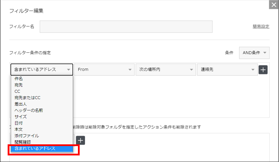Close the フィルター編集 dialog
279x162 pixels.
tap(273, 6)
